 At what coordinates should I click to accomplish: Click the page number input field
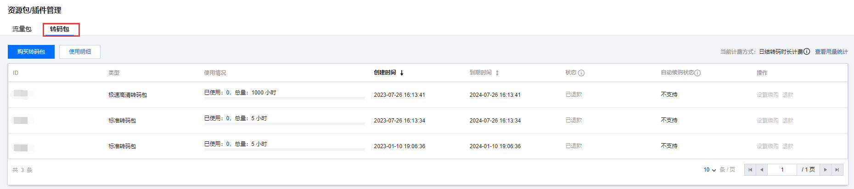tap(782, 170)
